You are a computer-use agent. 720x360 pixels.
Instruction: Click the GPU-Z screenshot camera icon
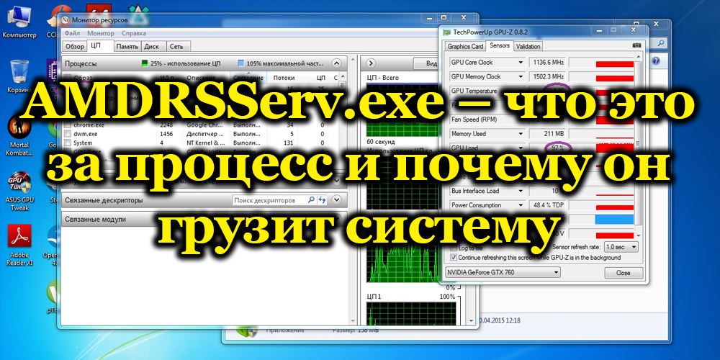tap(636, 46)
